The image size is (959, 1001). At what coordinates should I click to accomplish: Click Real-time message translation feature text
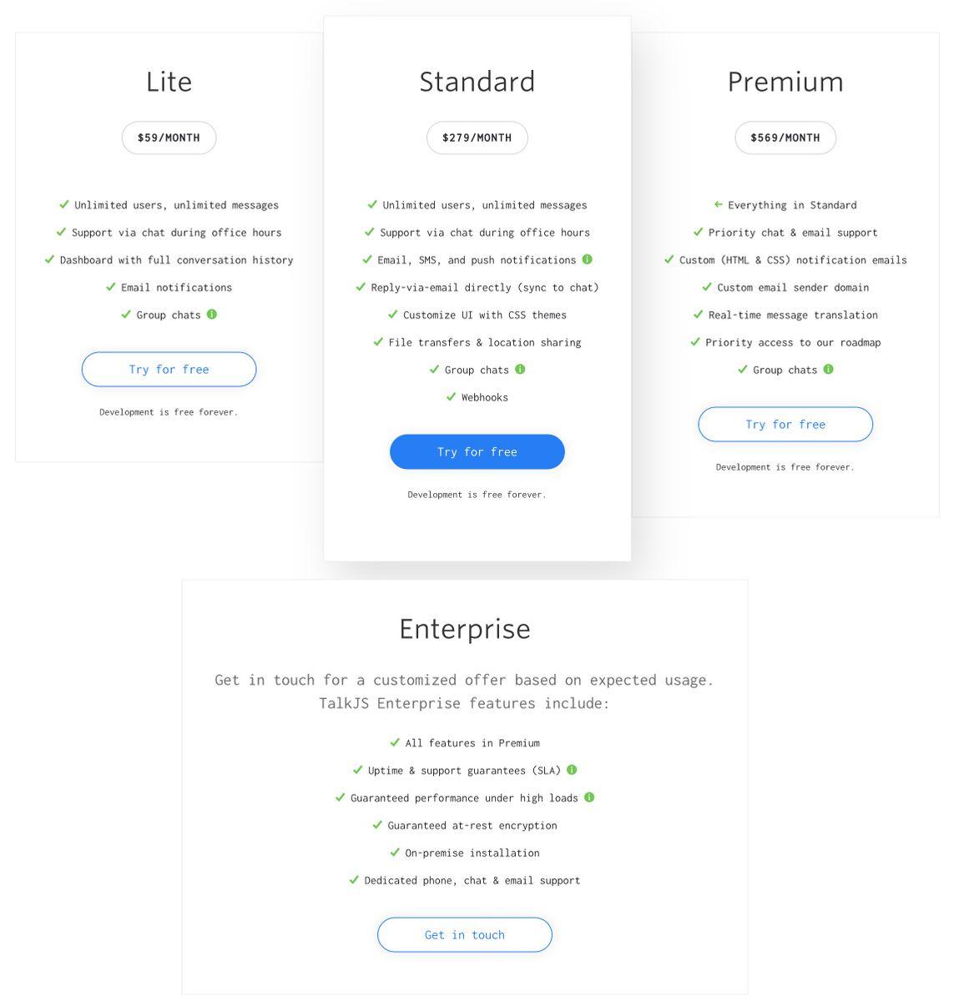793,315
